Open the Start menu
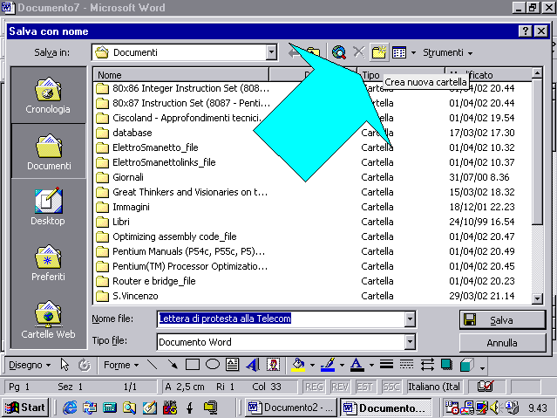The image size is (557, 418). pos(25,408)
